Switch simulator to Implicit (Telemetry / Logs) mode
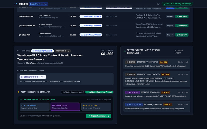207x129 pixels. [x=99, y=92]
